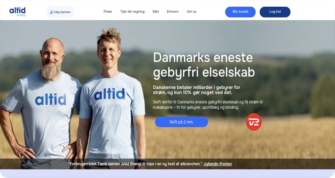Image resolution: width=335 pixels, height=178 pixels.
Task: Click the bar chart icon beside Følg elprisen
Action: tap(51, 12)
